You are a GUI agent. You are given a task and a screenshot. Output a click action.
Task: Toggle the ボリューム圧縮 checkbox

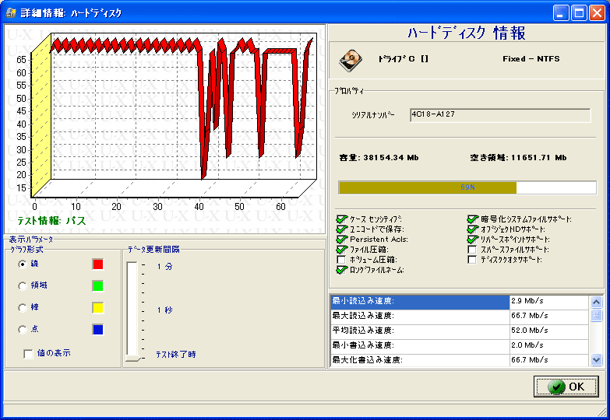341,260
